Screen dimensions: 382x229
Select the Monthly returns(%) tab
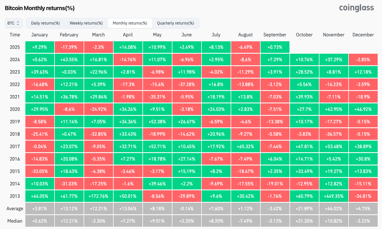130,23
